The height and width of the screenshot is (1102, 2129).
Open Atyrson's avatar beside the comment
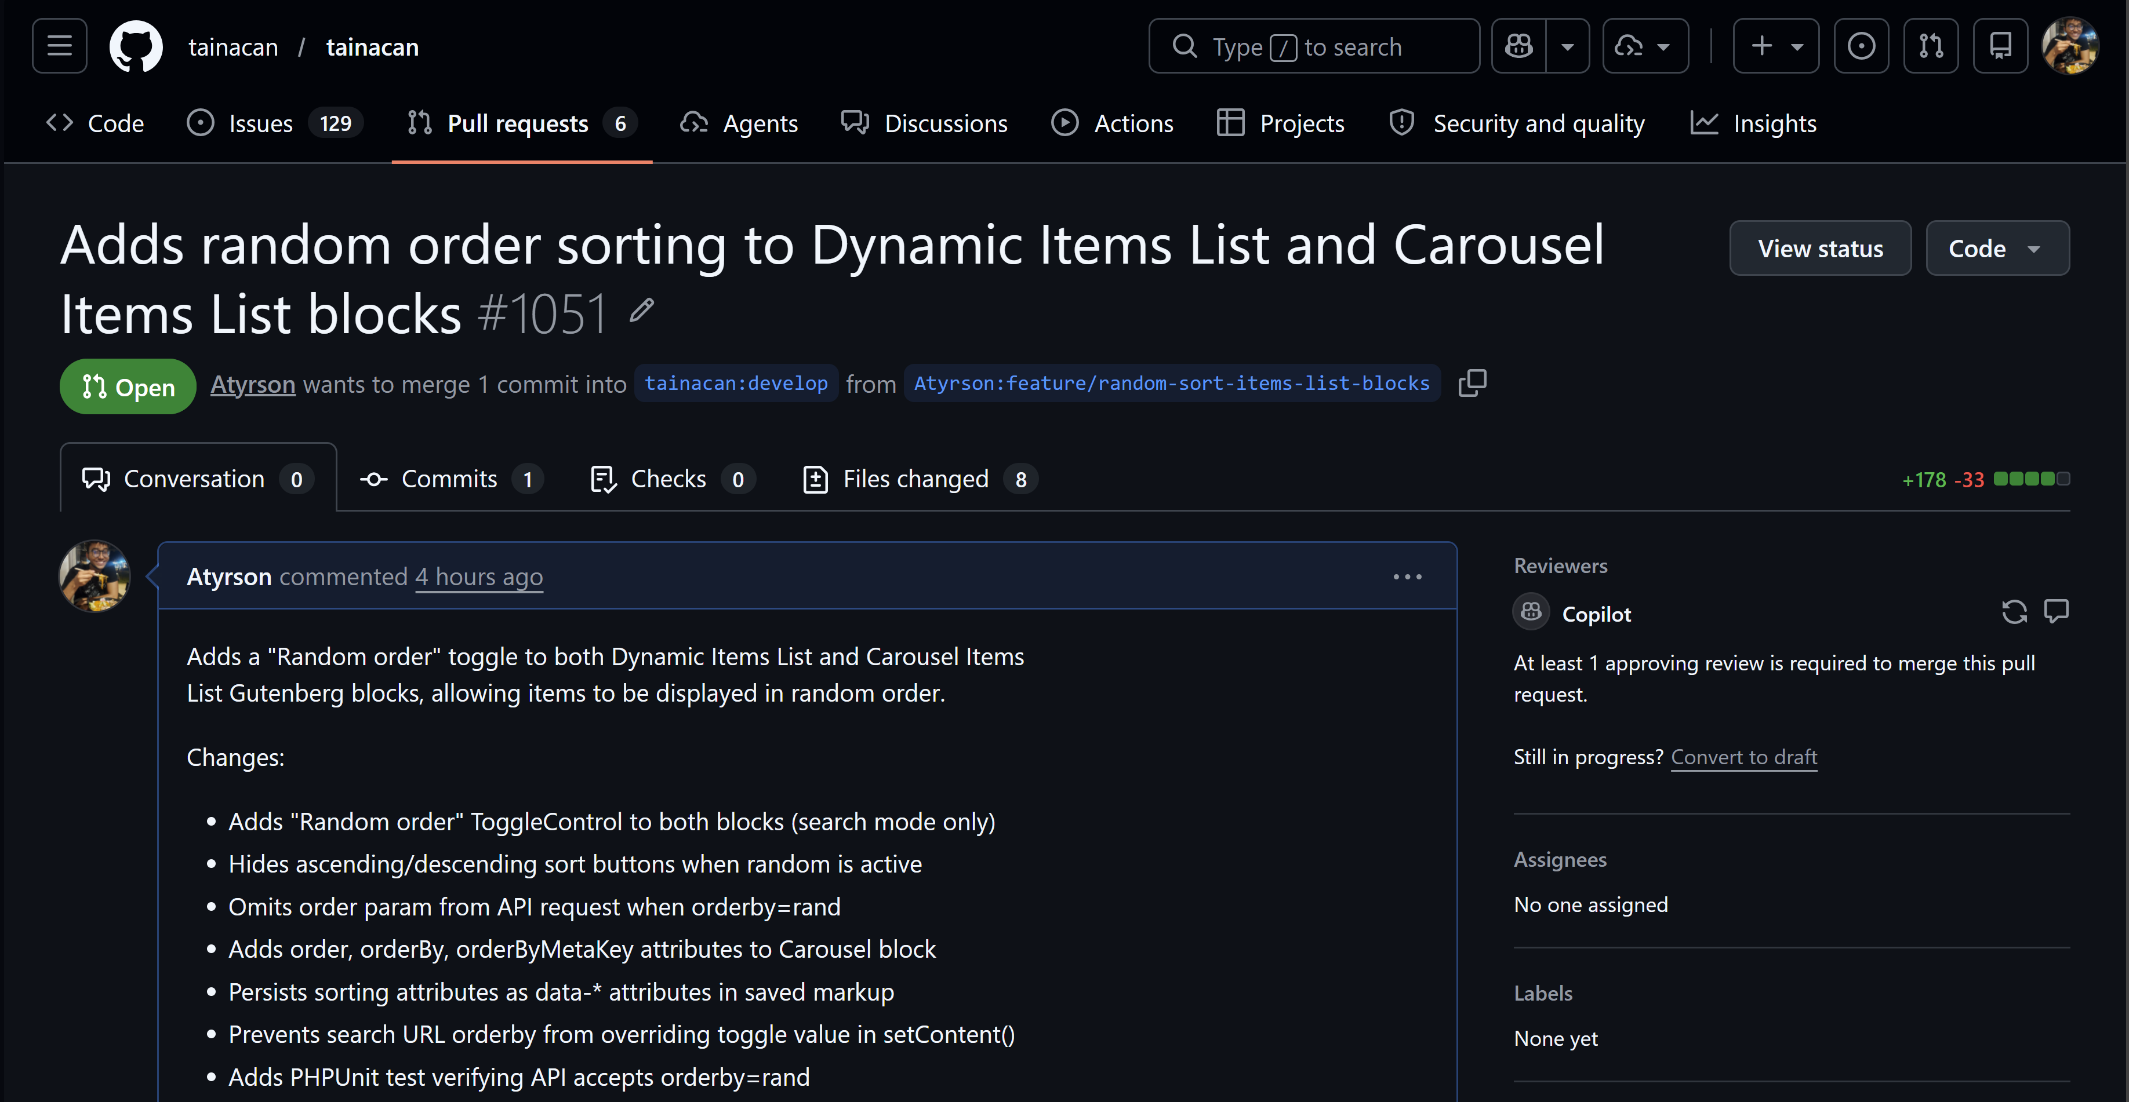(x=95, y=576)
